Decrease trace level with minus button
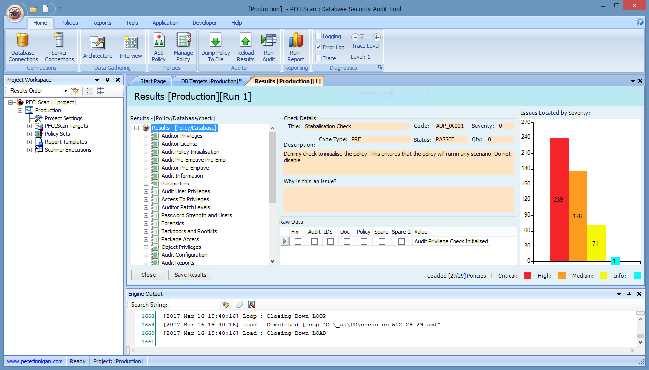The width and height of the screenshot is (649, 370). pos(355,37)
